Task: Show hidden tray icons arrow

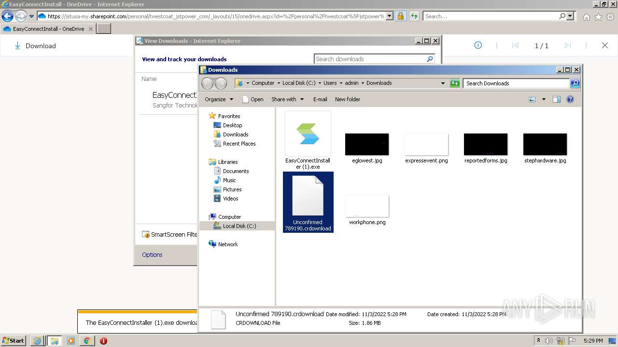Action: click(x=538, y=341)
